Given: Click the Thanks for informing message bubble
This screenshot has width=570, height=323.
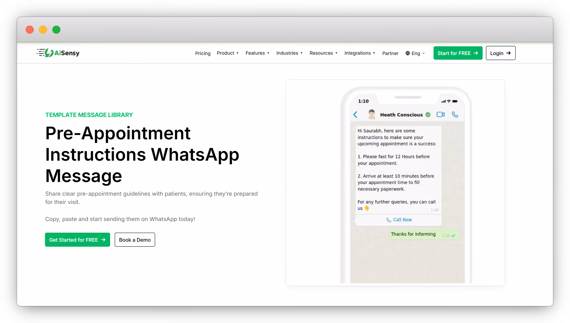Looking at the screenshot, I should click(x=424, y=234).
